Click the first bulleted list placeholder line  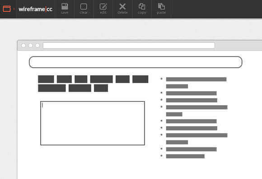point(196,79)
